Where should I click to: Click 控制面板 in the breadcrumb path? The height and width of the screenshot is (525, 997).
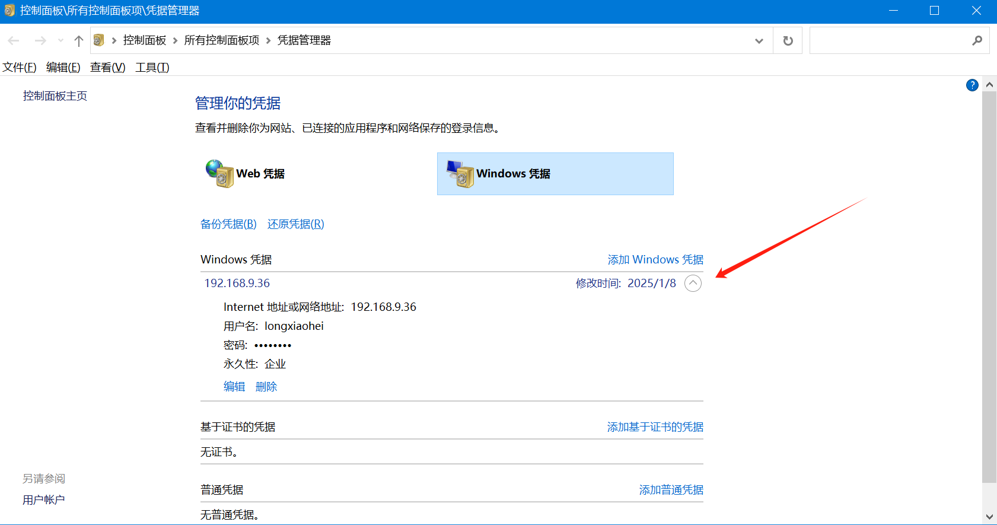tap(145, 40)
